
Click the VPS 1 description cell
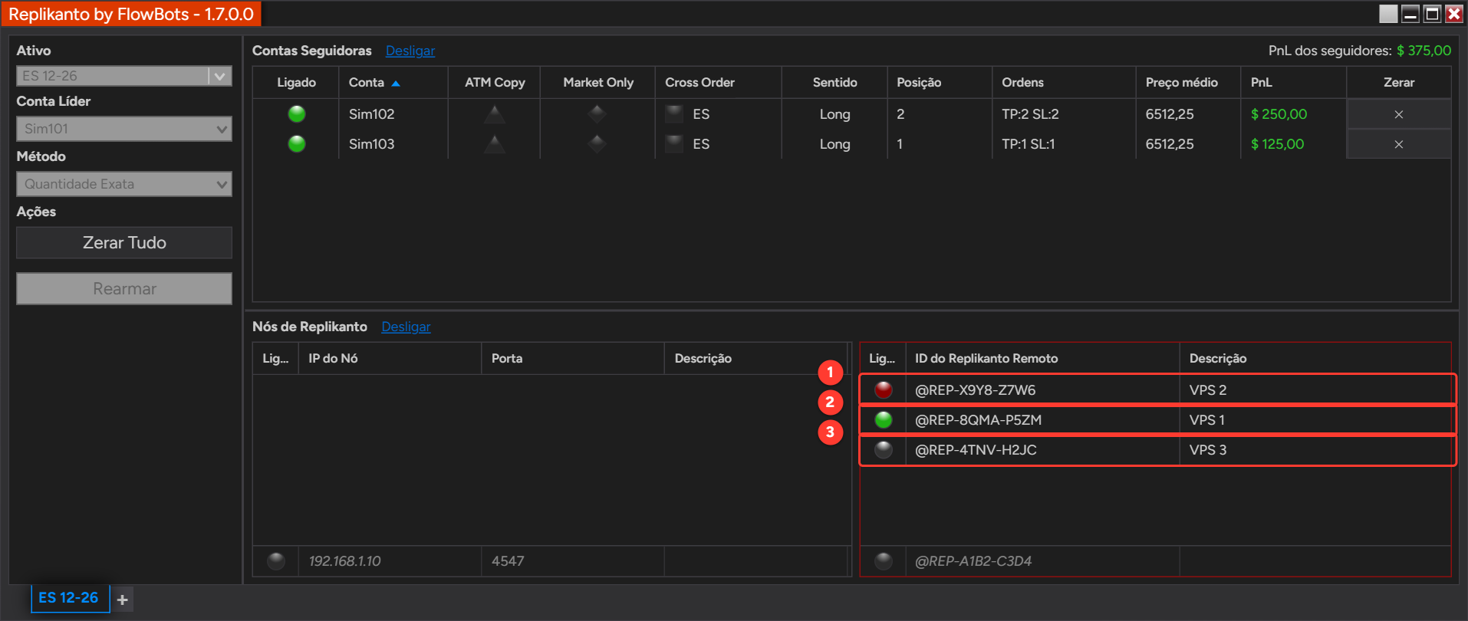(1315, 420)
